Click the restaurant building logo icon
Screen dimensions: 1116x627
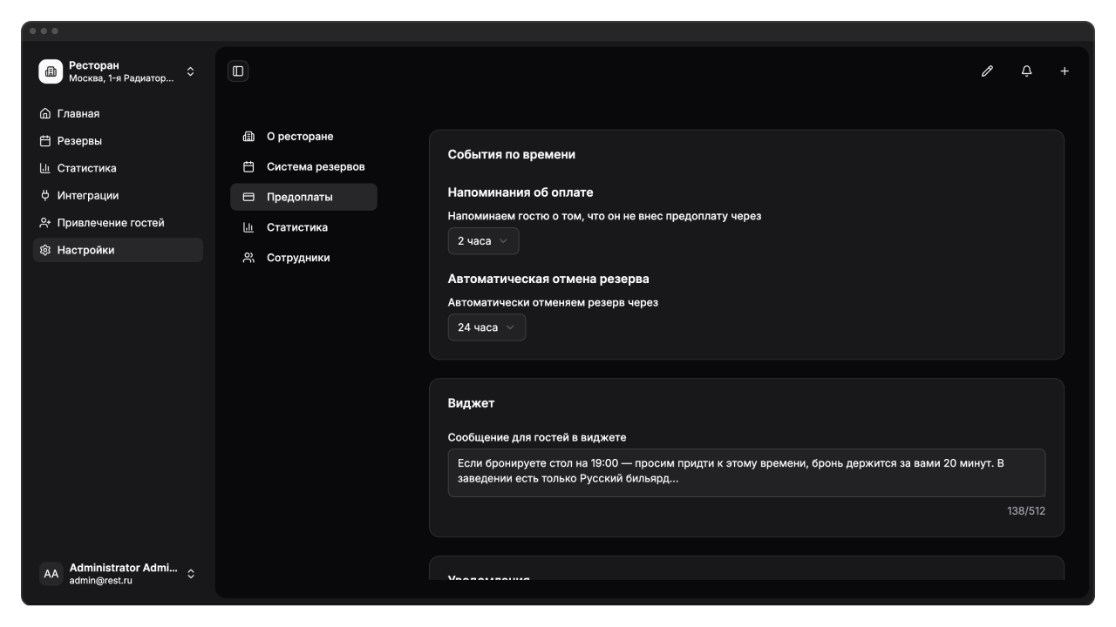click(x=51, y=71)
